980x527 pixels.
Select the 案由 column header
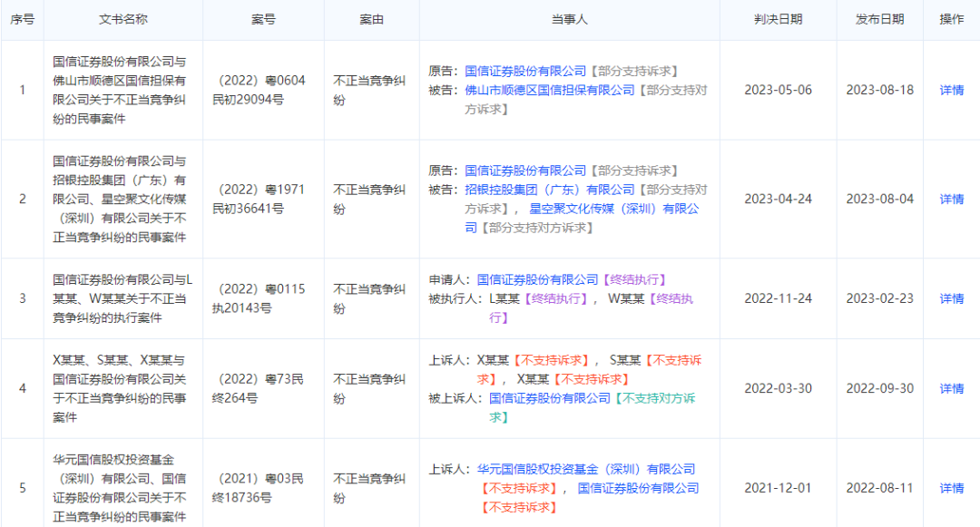[371, 19]
